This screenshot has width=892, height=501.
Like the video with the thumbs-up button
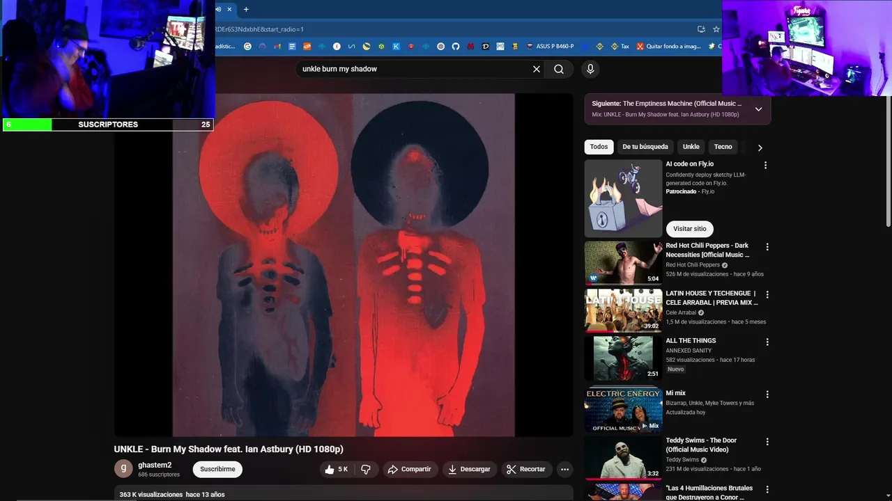pyautogui.click(x=336, y=470)
